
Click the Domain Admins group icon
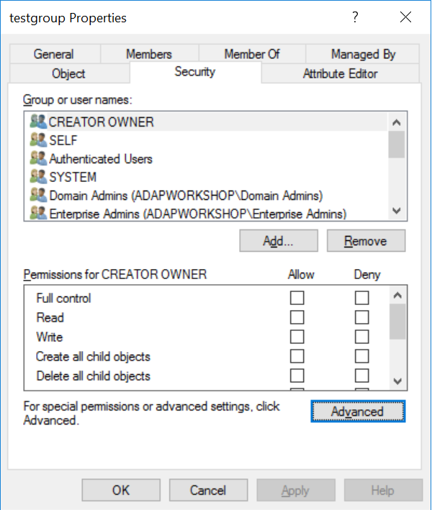(38, 195)
